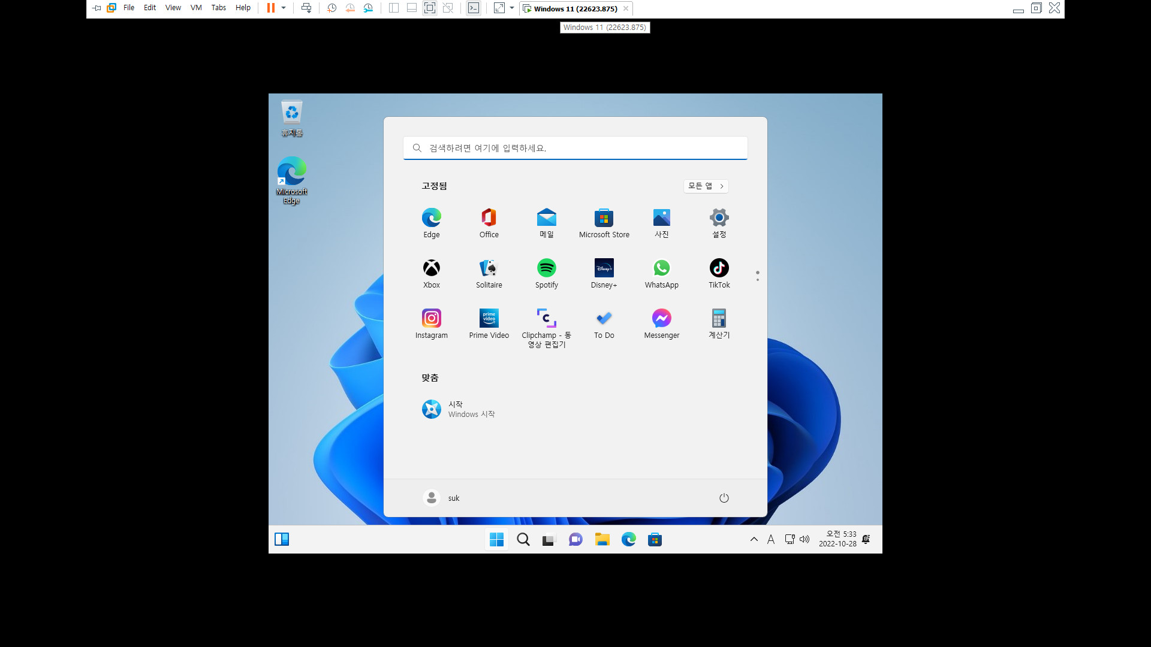Open the suk user account button
1151x647 pixels.
click(442, 498)
